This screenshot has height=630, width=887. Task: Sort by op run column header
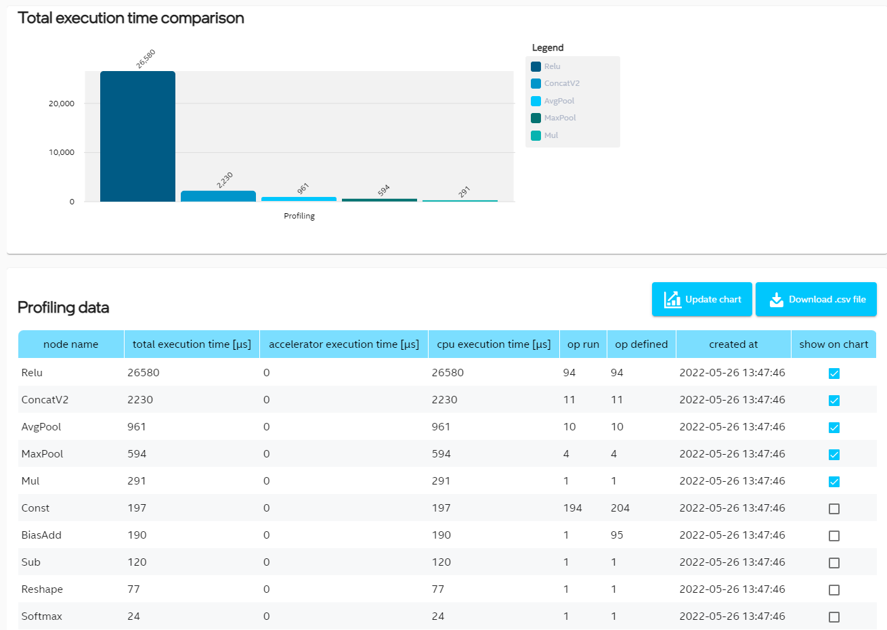583,344
